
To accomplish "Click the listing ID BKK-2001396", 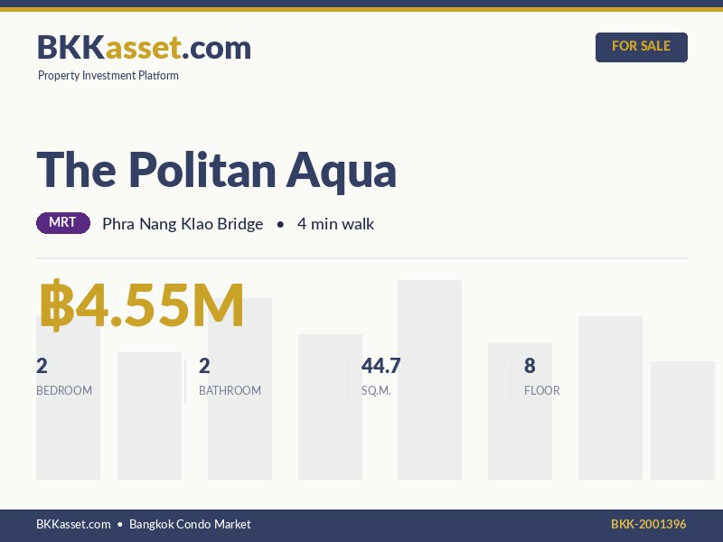I will pos(648,524).
